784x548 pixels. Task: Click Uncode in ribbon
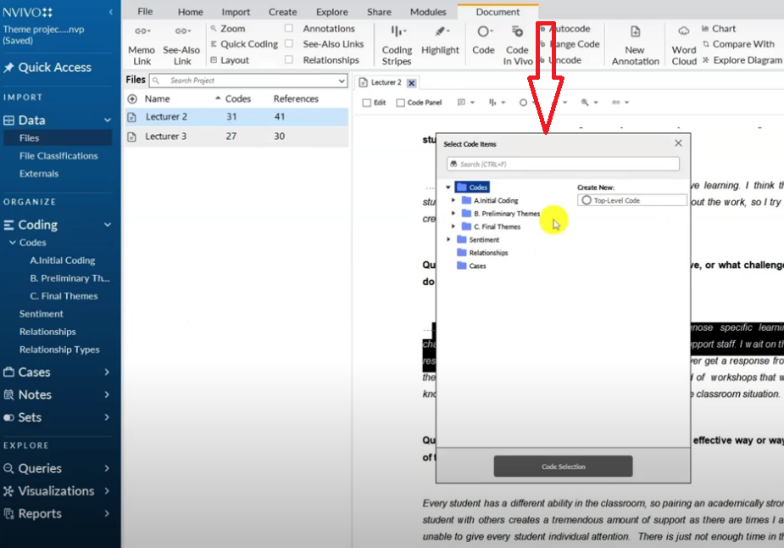[560, 60]
